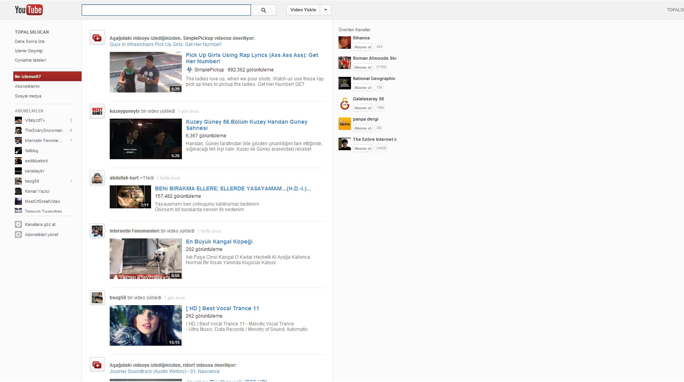This screenshot has width=684, height=382.
Task: Play the Pick Up Girls video thumbnail
Action: (146, 72)
